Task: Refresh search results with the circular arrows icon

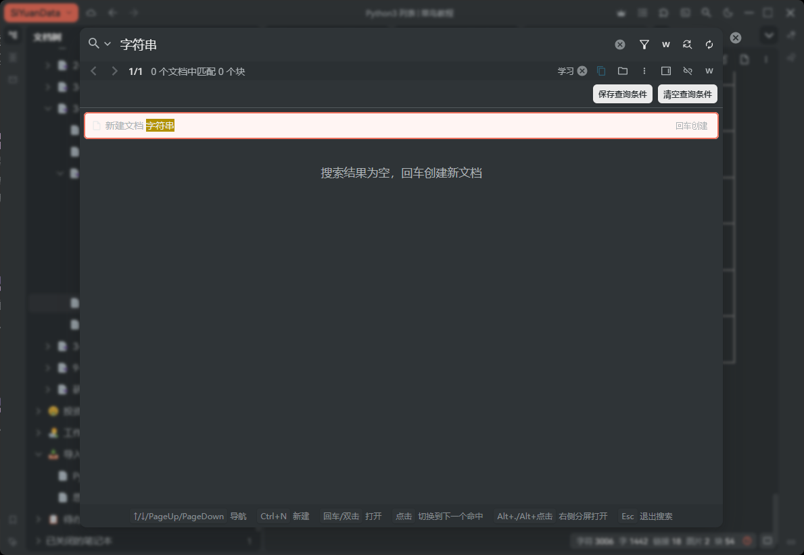Action: click(x=709, y=45)
